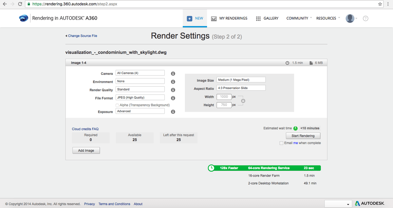Click the 64-core Rendering Service speed bar

(264, 168)
